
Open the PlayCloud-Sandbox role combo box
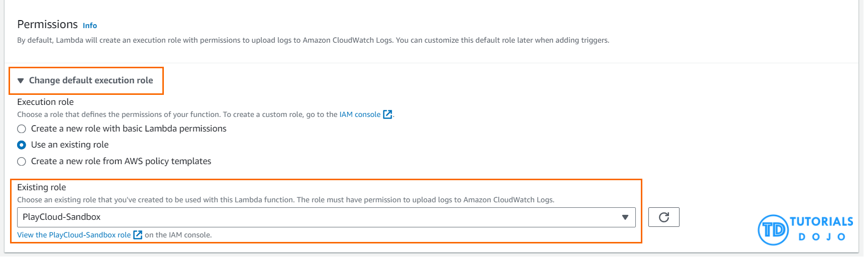(322, 217)
